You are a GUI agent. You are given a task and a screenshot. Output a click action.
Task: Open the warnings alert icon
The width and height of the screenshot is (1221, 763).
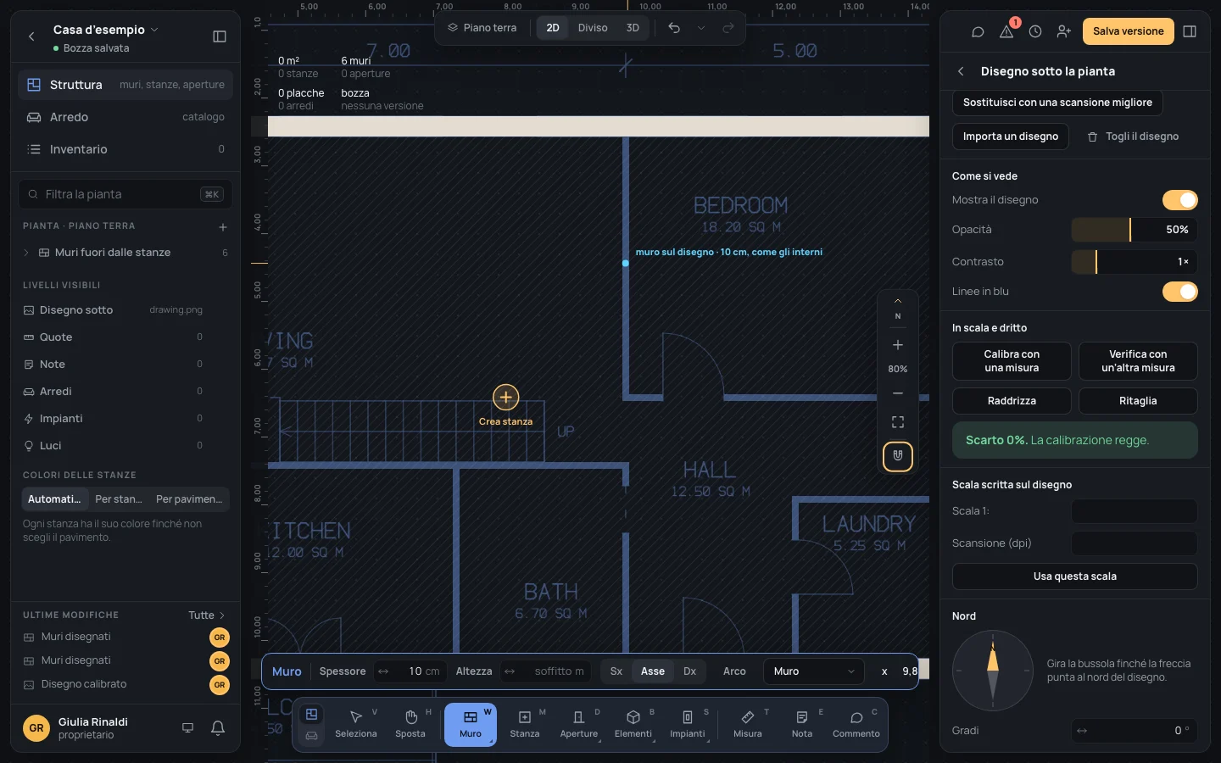click(x=1006, y=31)
